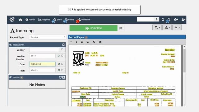Open the user account dropdown
This screenshot has height=112, width=199.
coord(183,20)
